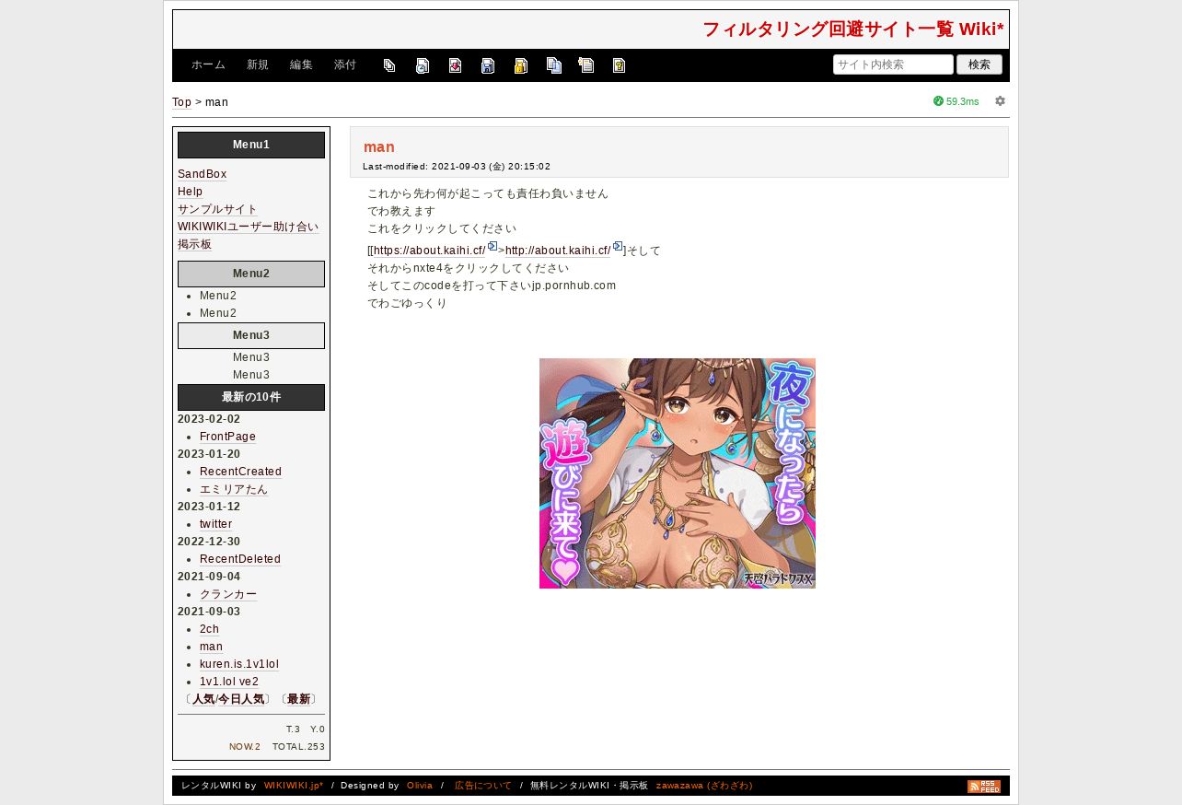Click the RSS feed icon in footer
This screenshot has height=805, width=1182.
[984, 787]
